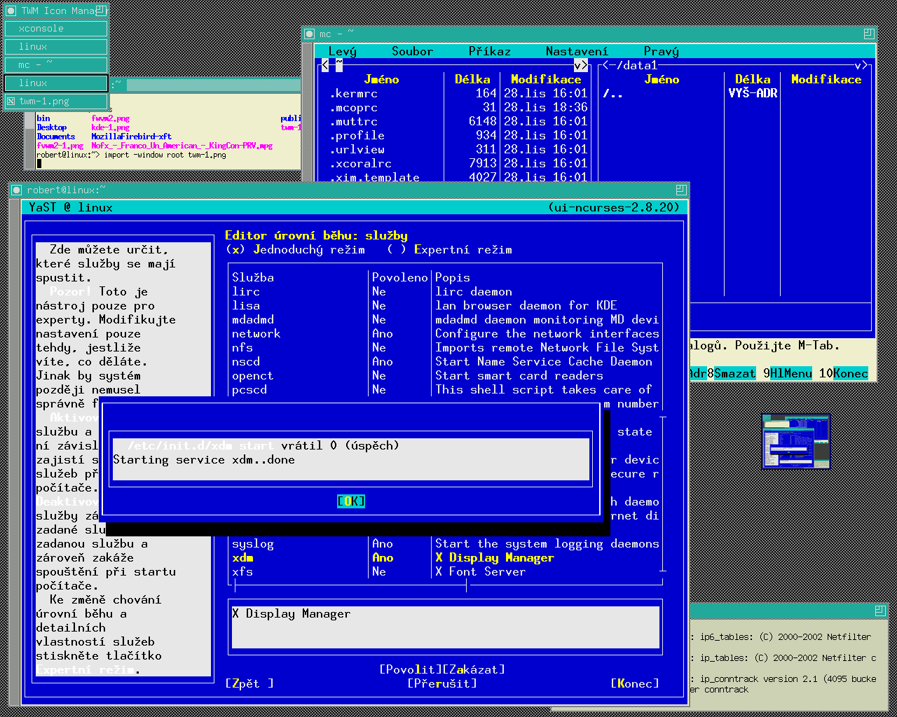Image resolution: width=897 pixels, height=717 pixels.
Task: Select the xfs service row
Action: (446, 571)
